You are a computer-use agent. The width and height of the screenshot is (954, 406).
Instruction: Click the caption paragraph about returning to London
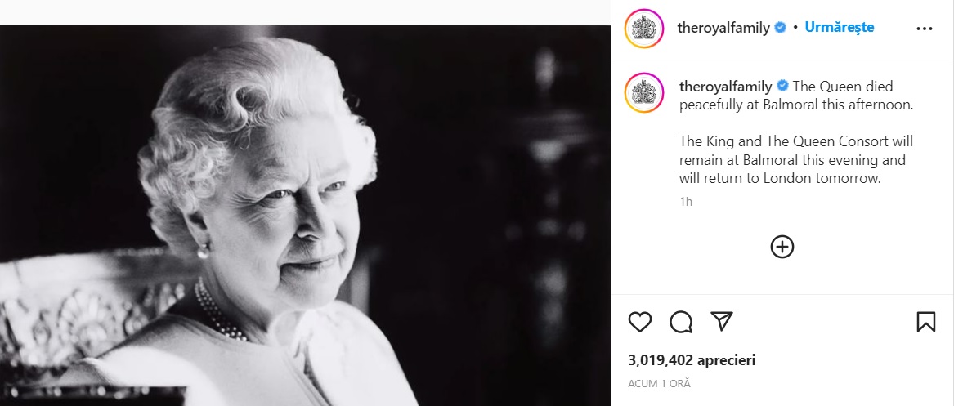(791, 160)
